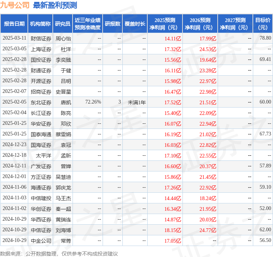Viewport: 273px width, 257px height.
Task: Select 东北证券 institution cell
Action: [41, 102]
